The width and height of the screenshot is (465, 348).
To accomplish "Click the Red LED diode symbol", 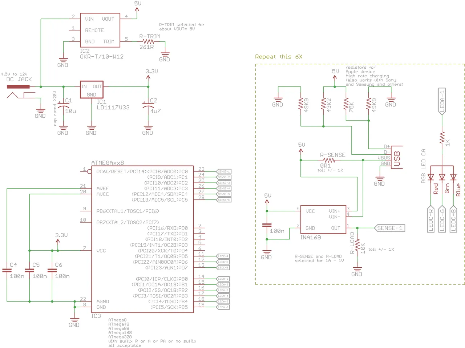I will click(431, 177).
